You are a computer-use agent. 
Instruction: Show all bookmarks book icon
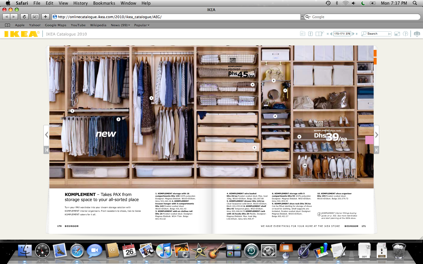(8, 25)
